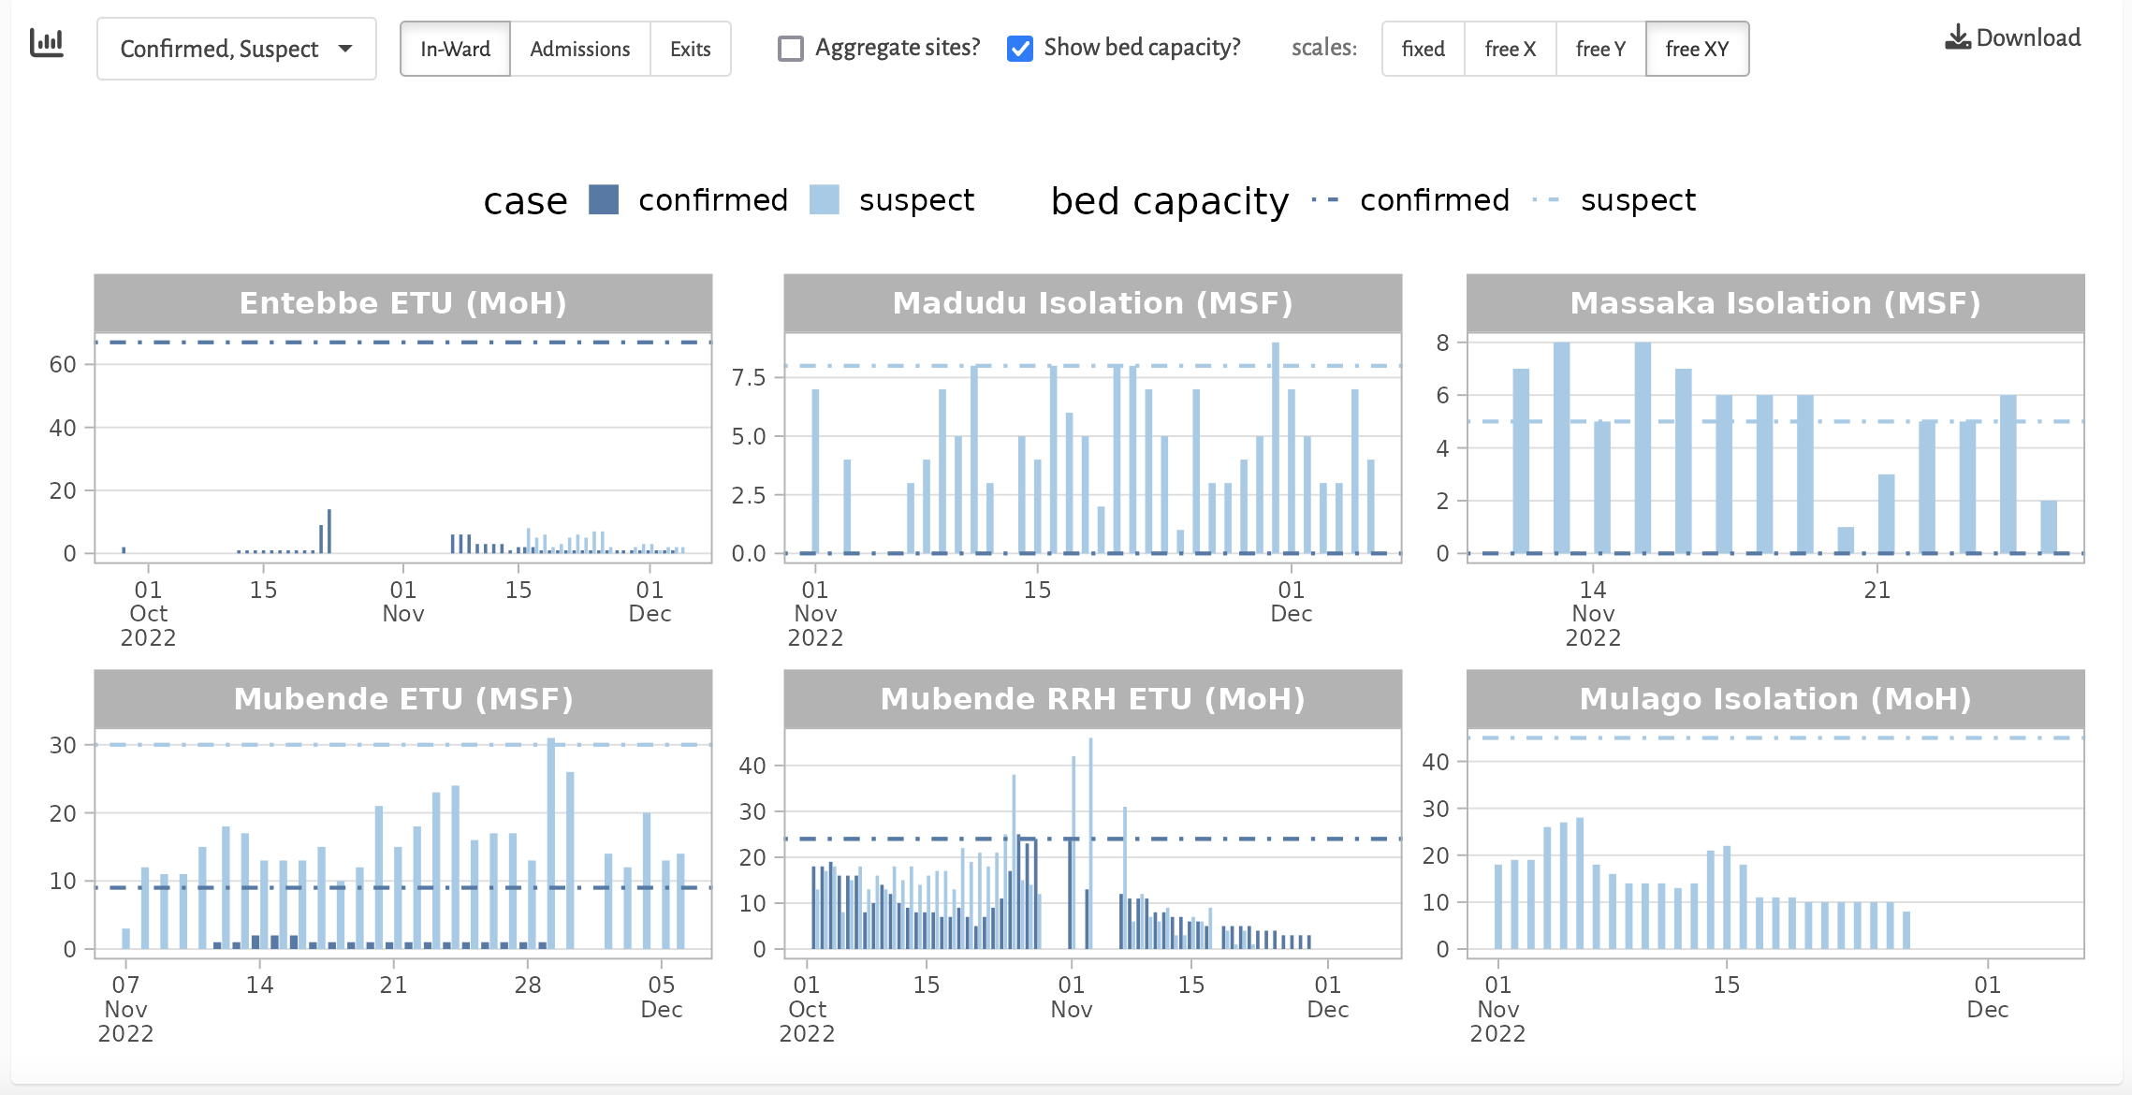The image size is (2132, 1095).
Task: Click the Confirmed, Suspect dropdown arrow
Action: coord(345,49)
